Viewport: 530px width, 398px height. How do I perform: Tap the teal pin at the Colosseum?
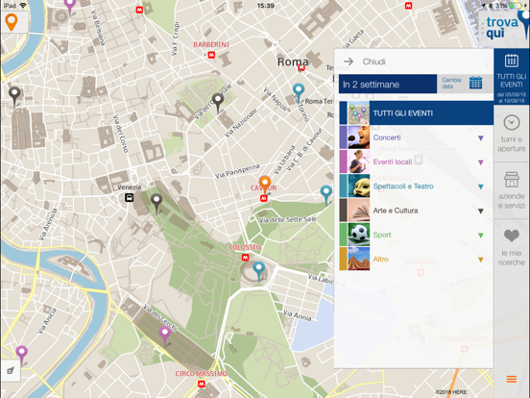tap(258, 271)
